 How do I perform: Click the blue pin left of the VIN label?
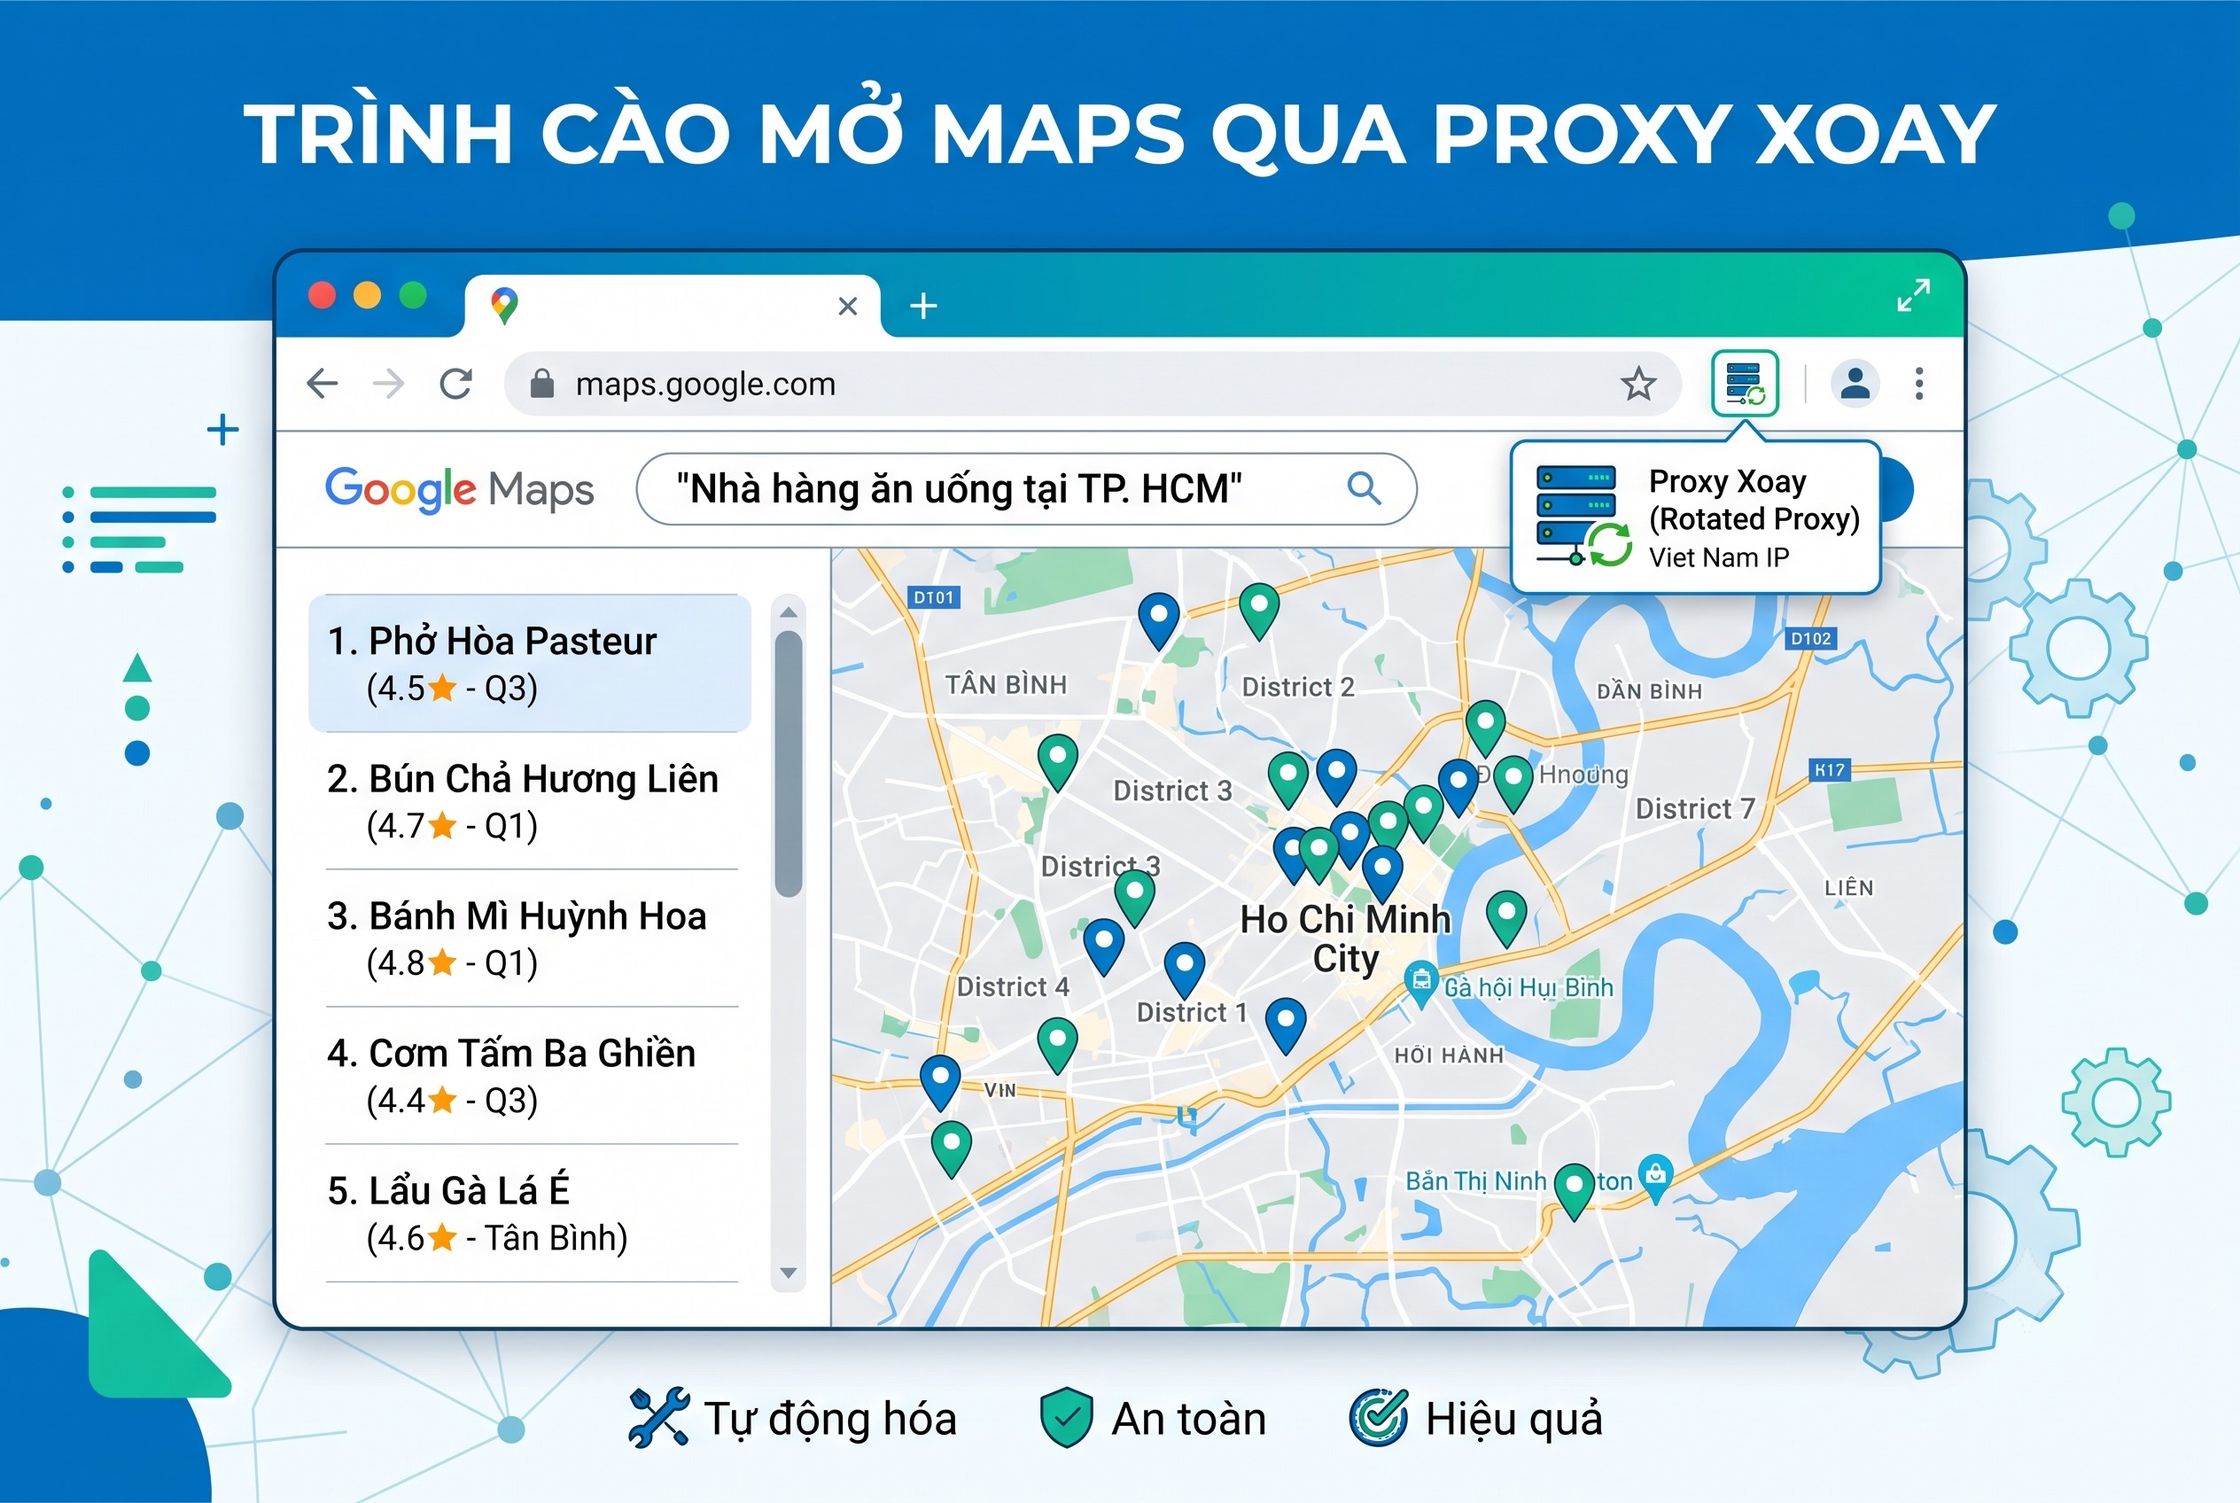tap(940, 1082)
